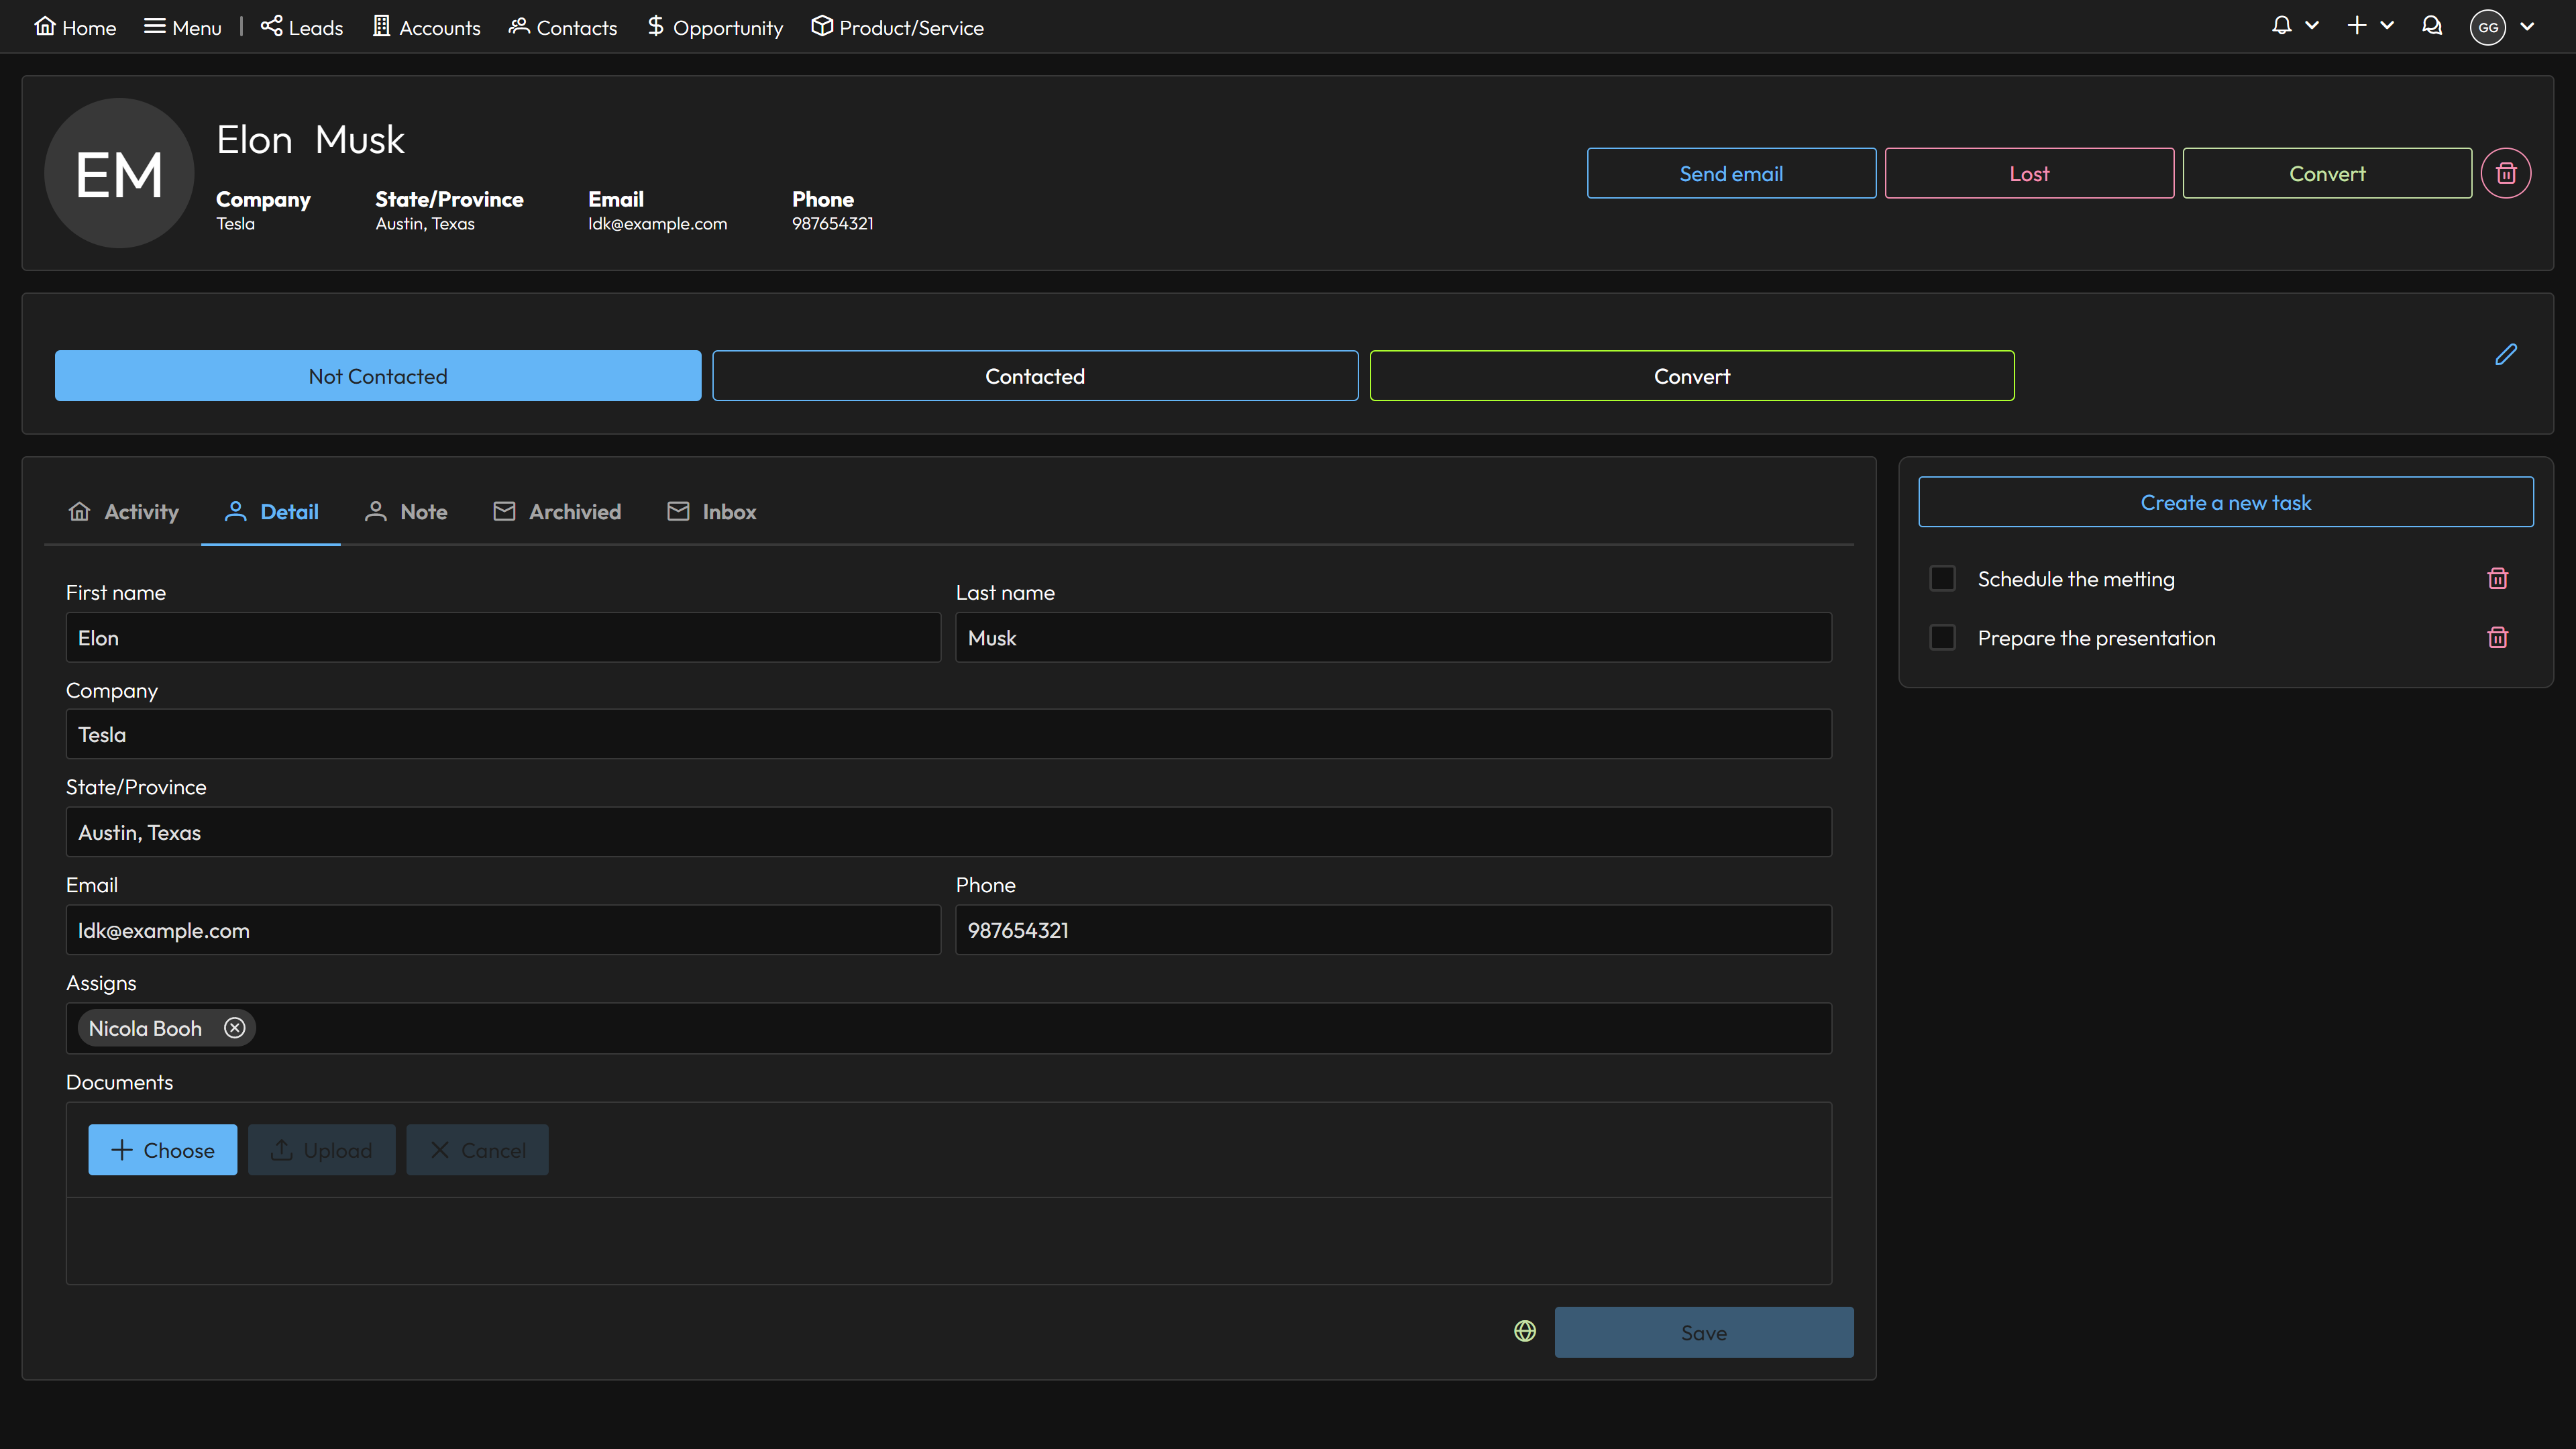Click the State/Province input
This screenshot has width=2576, height=1449.
click(948, 832)
